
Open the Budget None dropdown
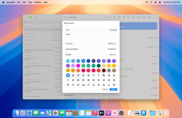pyautogui.click(x=113, y=54)
